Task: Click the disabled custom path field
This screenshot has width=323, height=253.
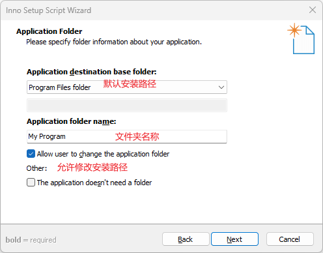Action: (x=127, y=106)
